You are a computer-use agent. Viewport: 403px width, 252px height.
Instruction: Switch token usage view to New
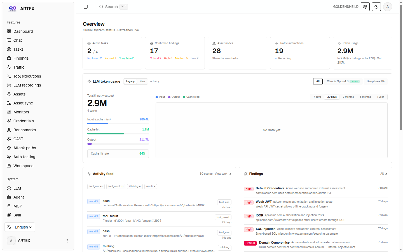[x=142, y=81]
